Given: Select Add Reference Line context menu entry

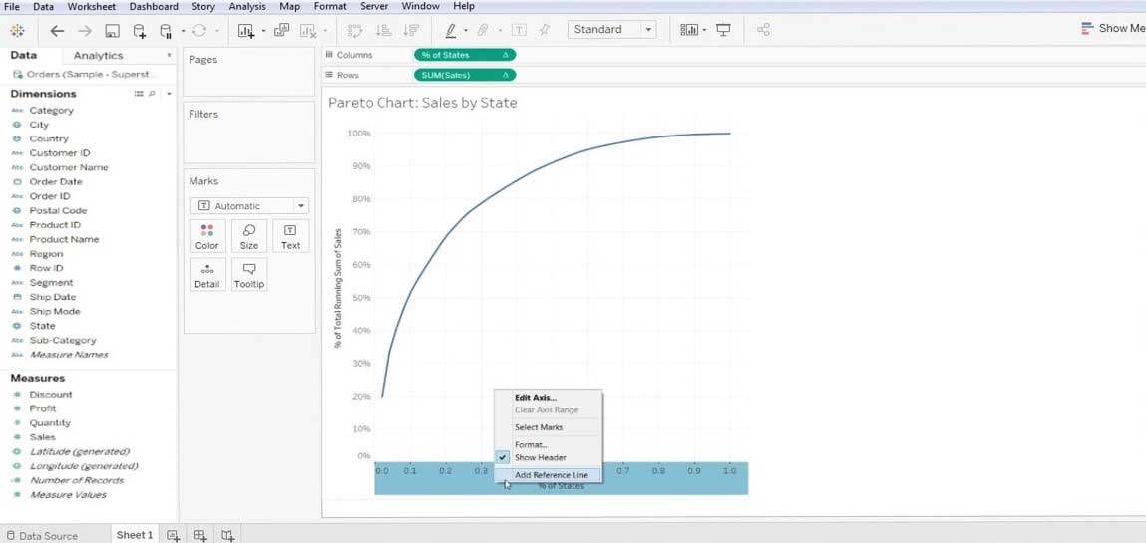Looking at the screenshot, I should pyautogui.click(x=549, y=475).
